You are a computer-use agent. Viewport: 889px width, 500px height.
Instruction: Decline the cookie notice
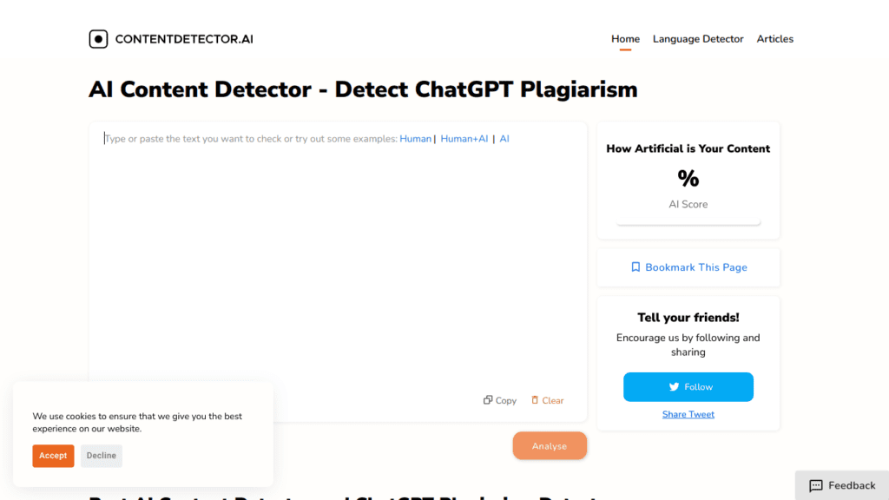point(101,456)
